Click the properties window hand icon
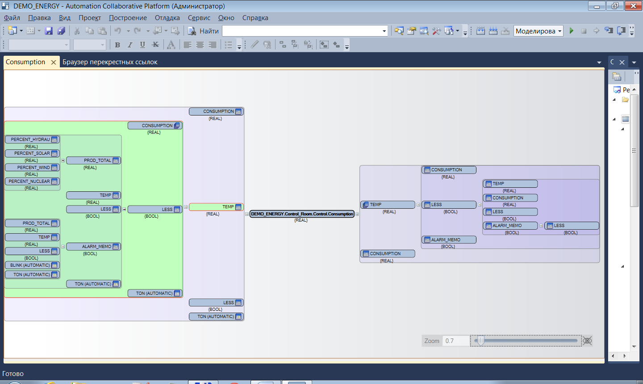This screenshot has height=384, width=643. click(411, 31)
